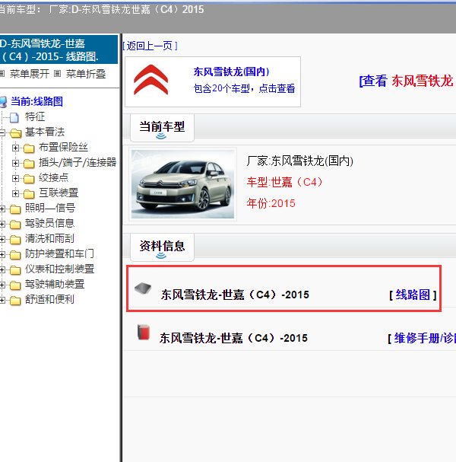Click the folder icon of 仪表和控制装置

click(15, 270)
